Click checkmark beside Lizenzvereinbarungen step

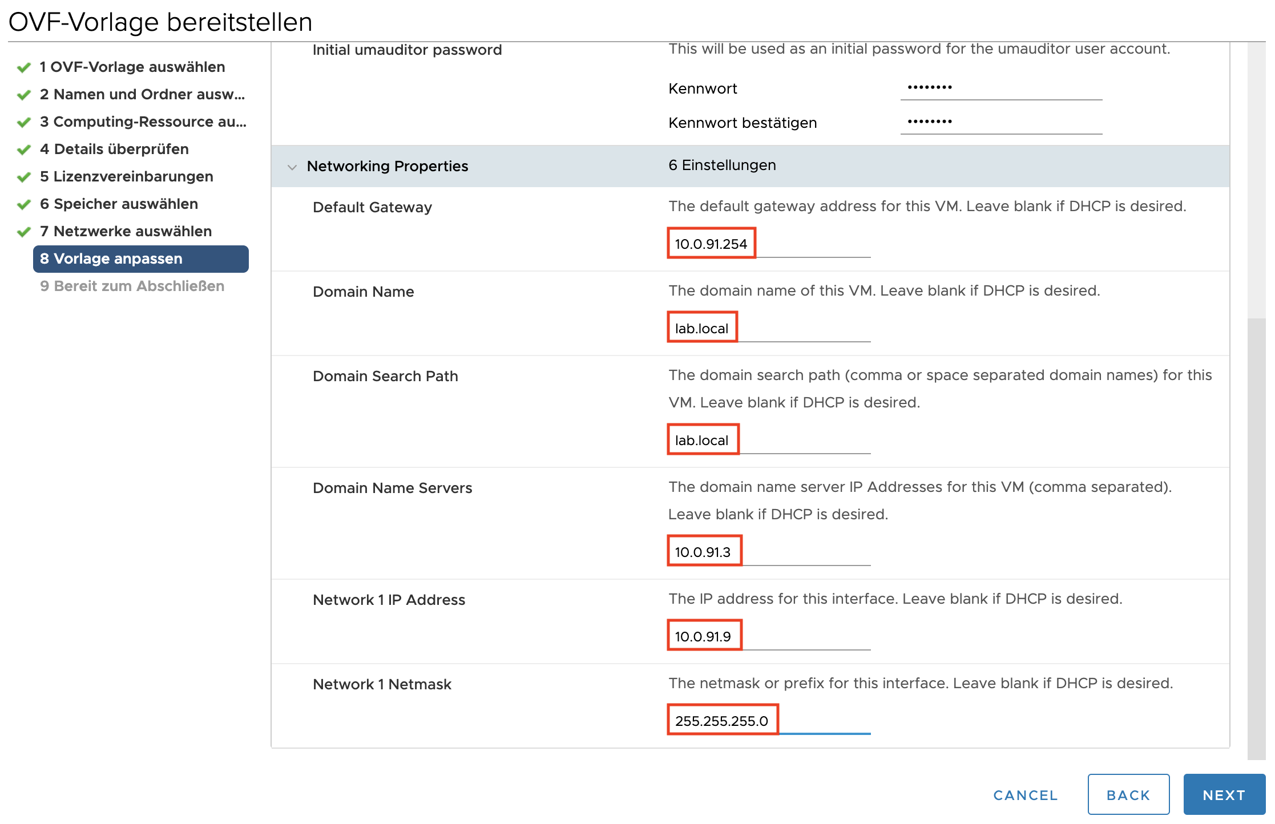[x=23, y=177]
